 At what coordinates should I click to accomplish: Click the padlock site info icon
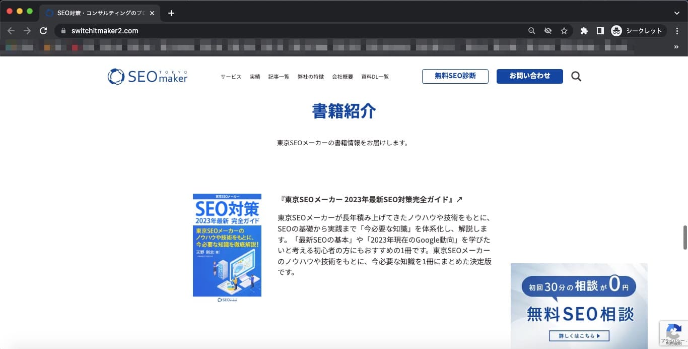tap(63, 31)
